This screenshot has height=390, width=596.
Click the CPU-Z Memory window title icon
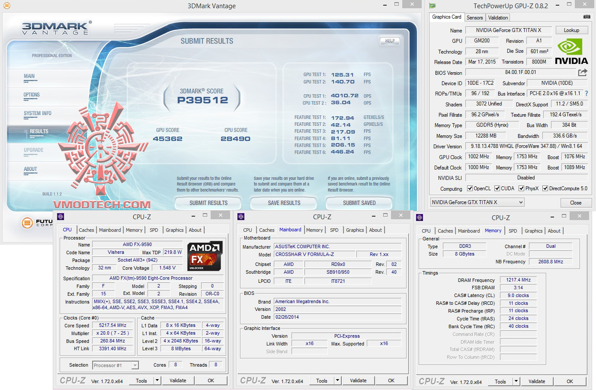419,217
